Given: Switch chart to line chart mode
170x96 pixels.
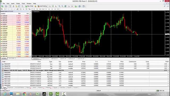Looking at the screenshot, I should coord(56,6).
